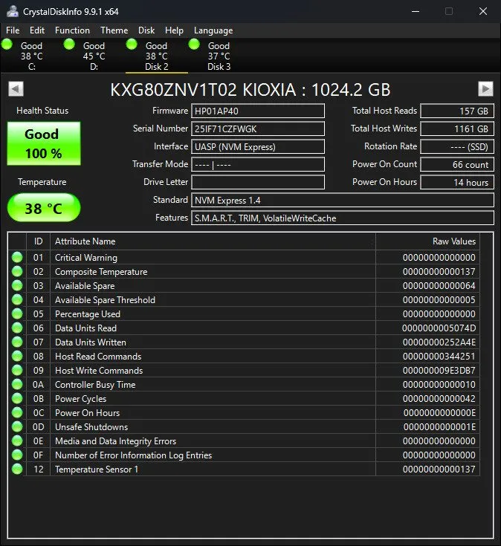Click the green status orb for drive C:

[x=7, y=45]
